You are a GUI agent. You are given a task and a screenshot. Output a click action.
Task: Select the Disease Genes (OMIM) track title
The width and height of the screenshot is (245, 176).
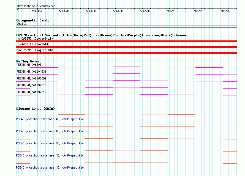click(36, 109)
